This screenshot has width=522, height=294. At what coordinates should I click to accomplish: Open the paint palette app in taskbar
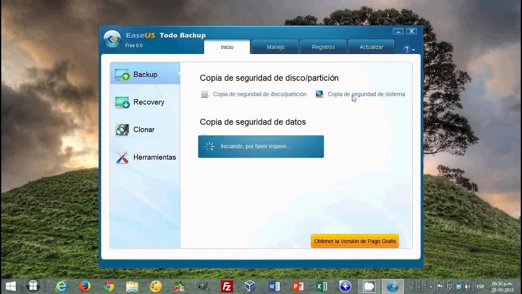pos(156,286)
